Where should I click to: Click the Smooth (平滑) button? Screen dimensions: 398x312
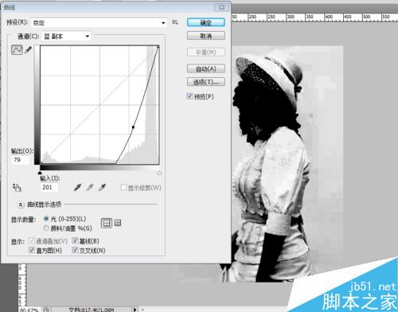point(206,53)
